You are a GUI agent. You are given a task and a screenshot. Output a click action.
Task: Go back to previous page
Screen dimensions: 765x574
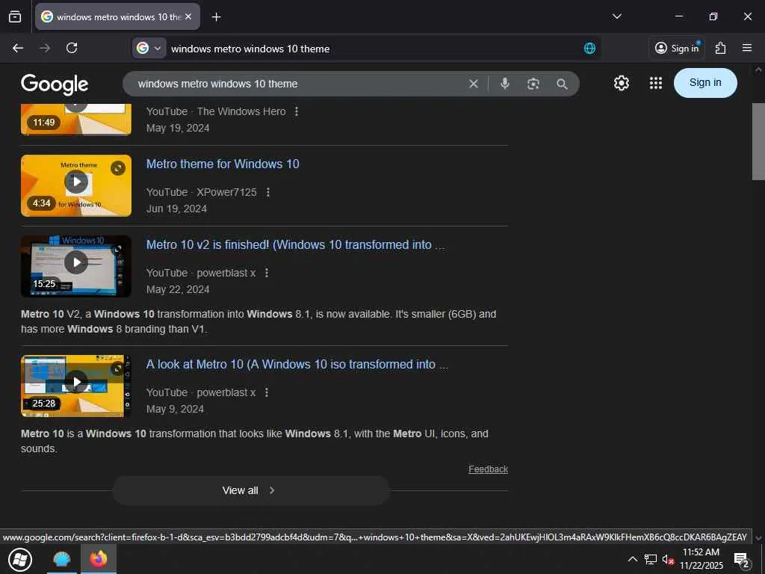point(18,48)
